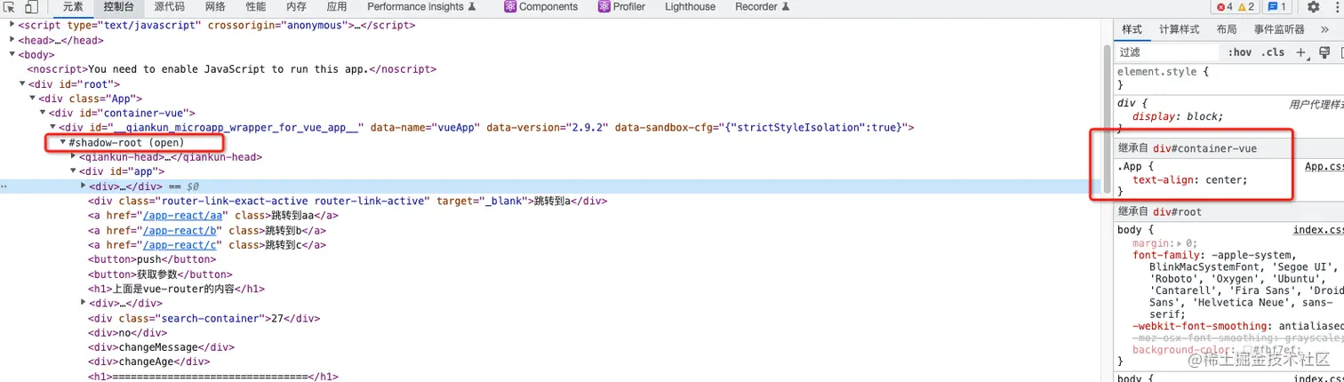Image resolution: width=1344 pixels, height=382 pixels.
Task: Collapse the div container-vue node
Action: pyautogui.click(x=43, y=113)
